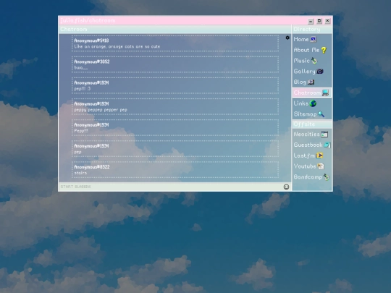Open chat settings gear icon
This screenshot has height=293, width=391.
[287, 38]
